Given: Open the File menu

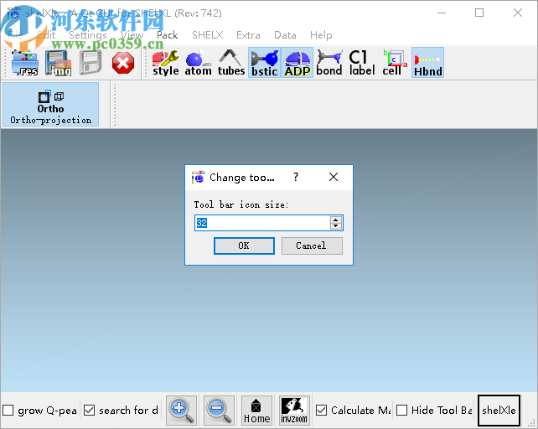Looking at the screenshot, I should coord(15,35).
